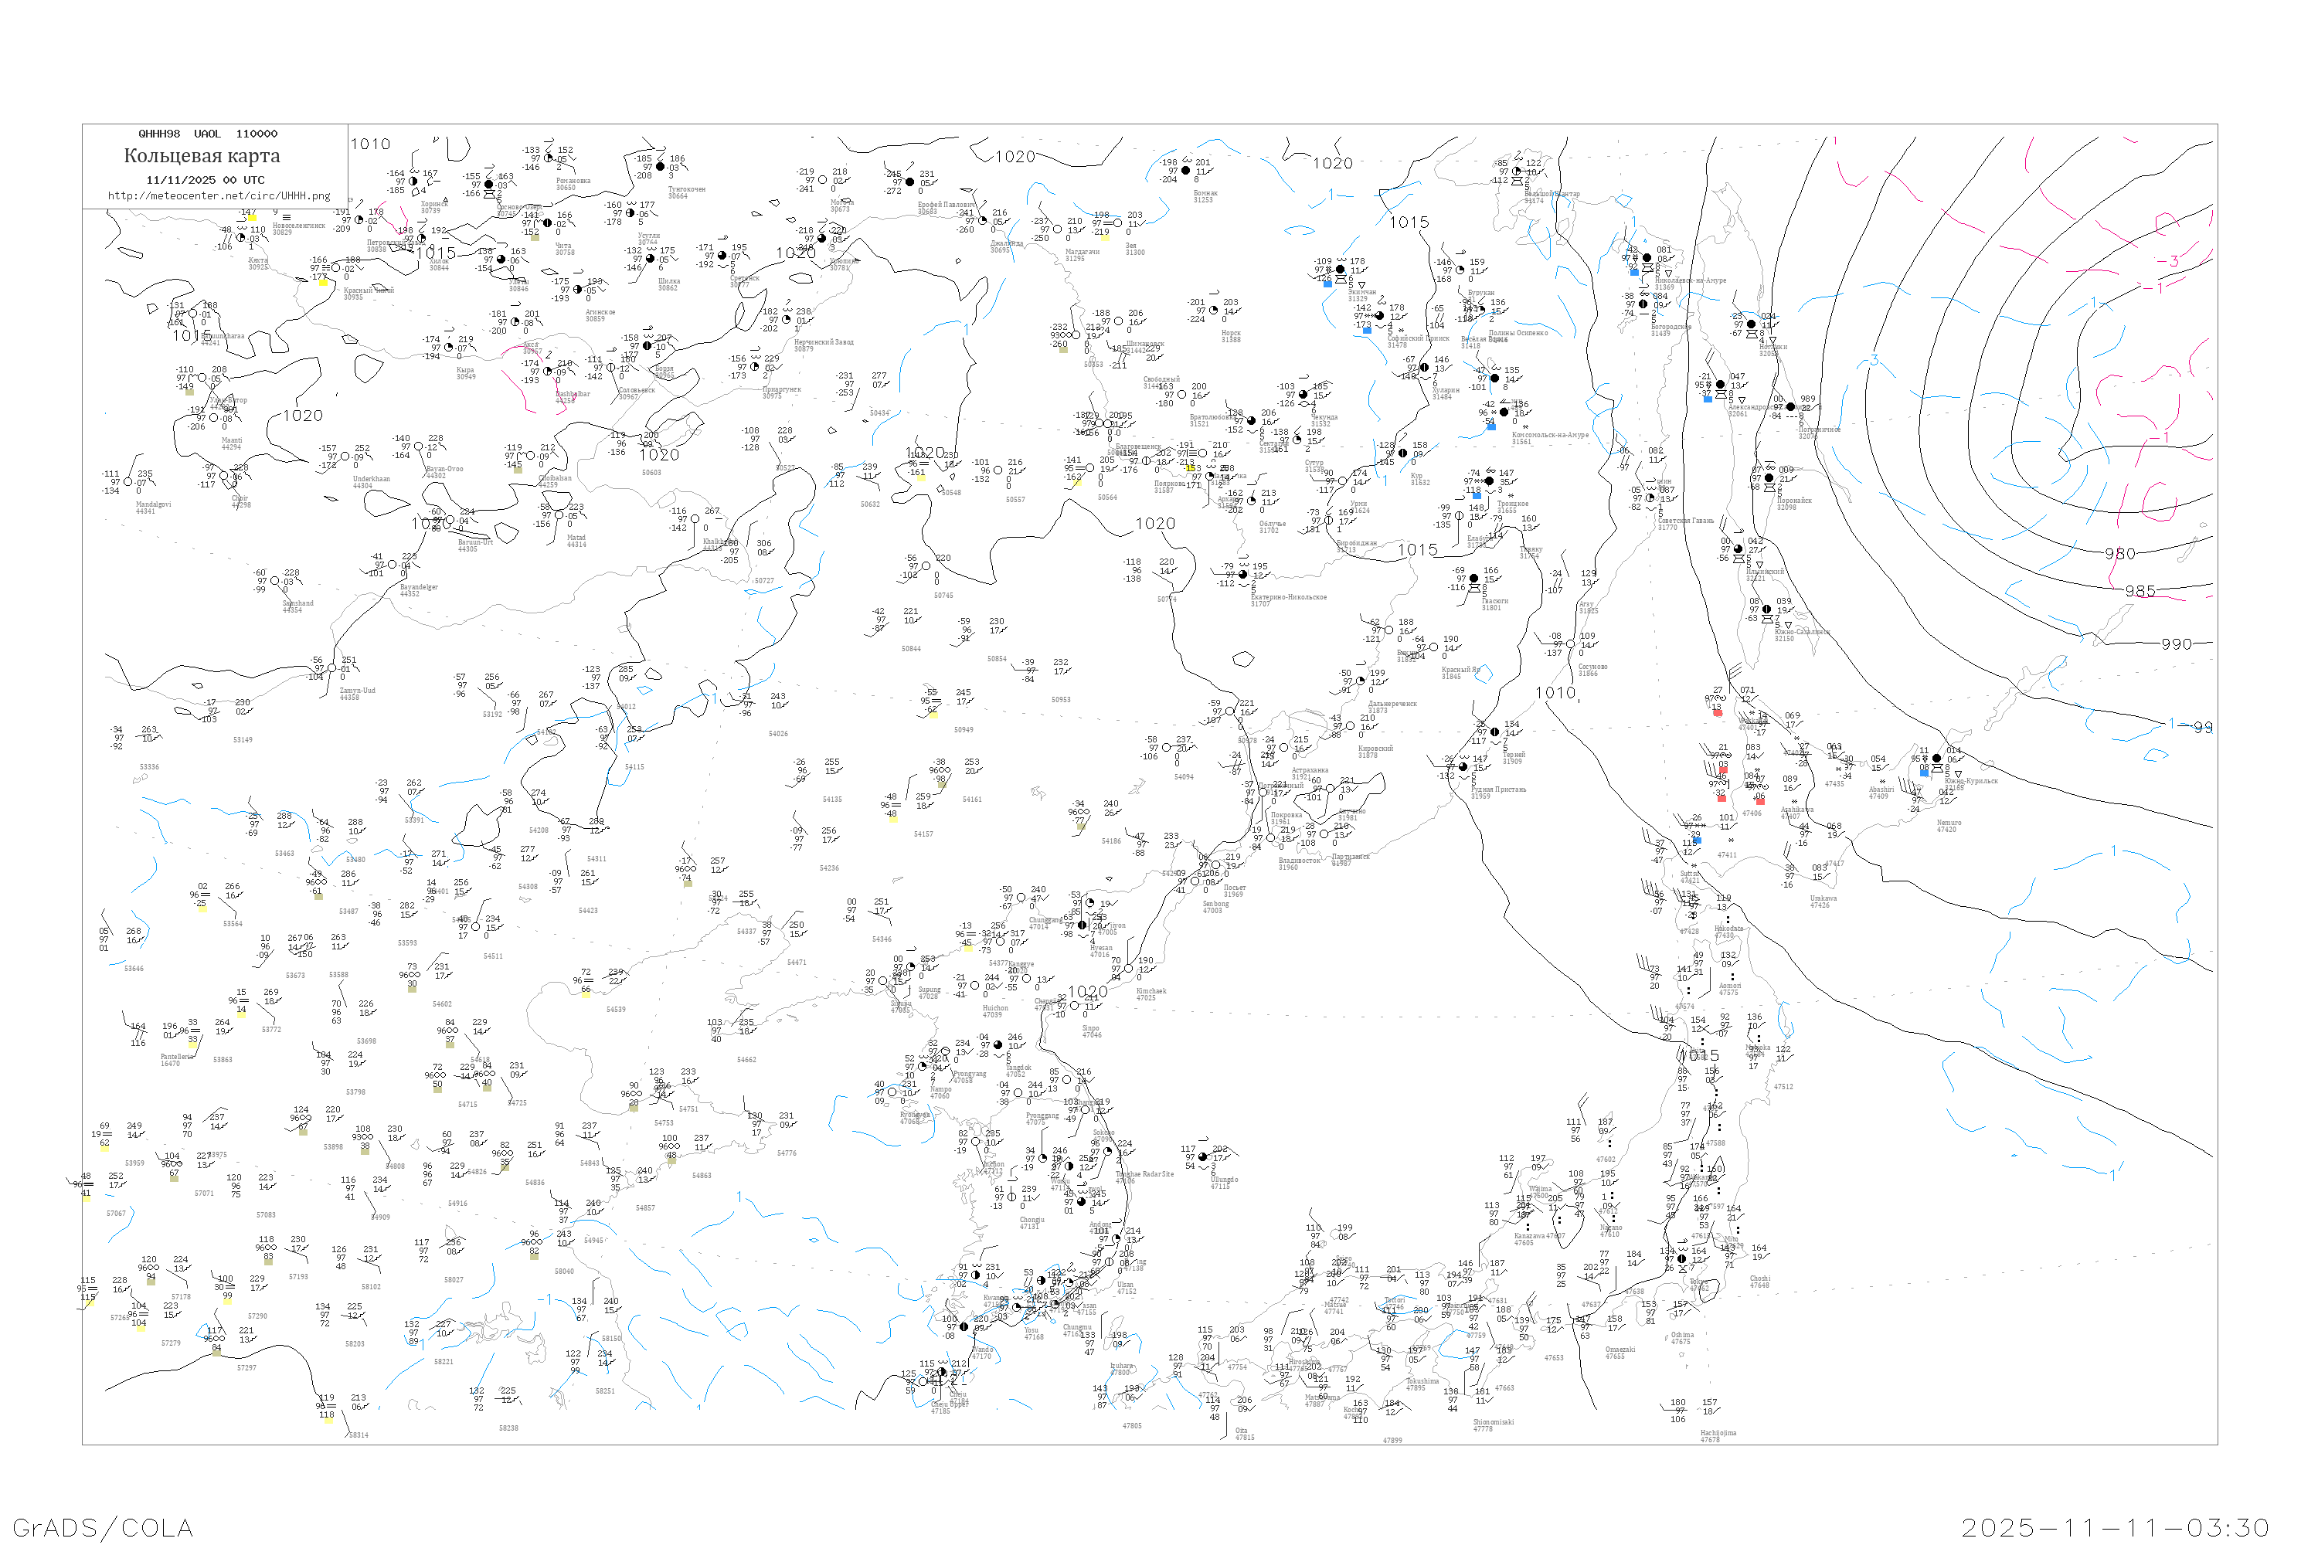This screenshot has height=1545, width=2318.
Task: Click the '11/11/2025 00 UTC' date label
Action: coord(205,180)
